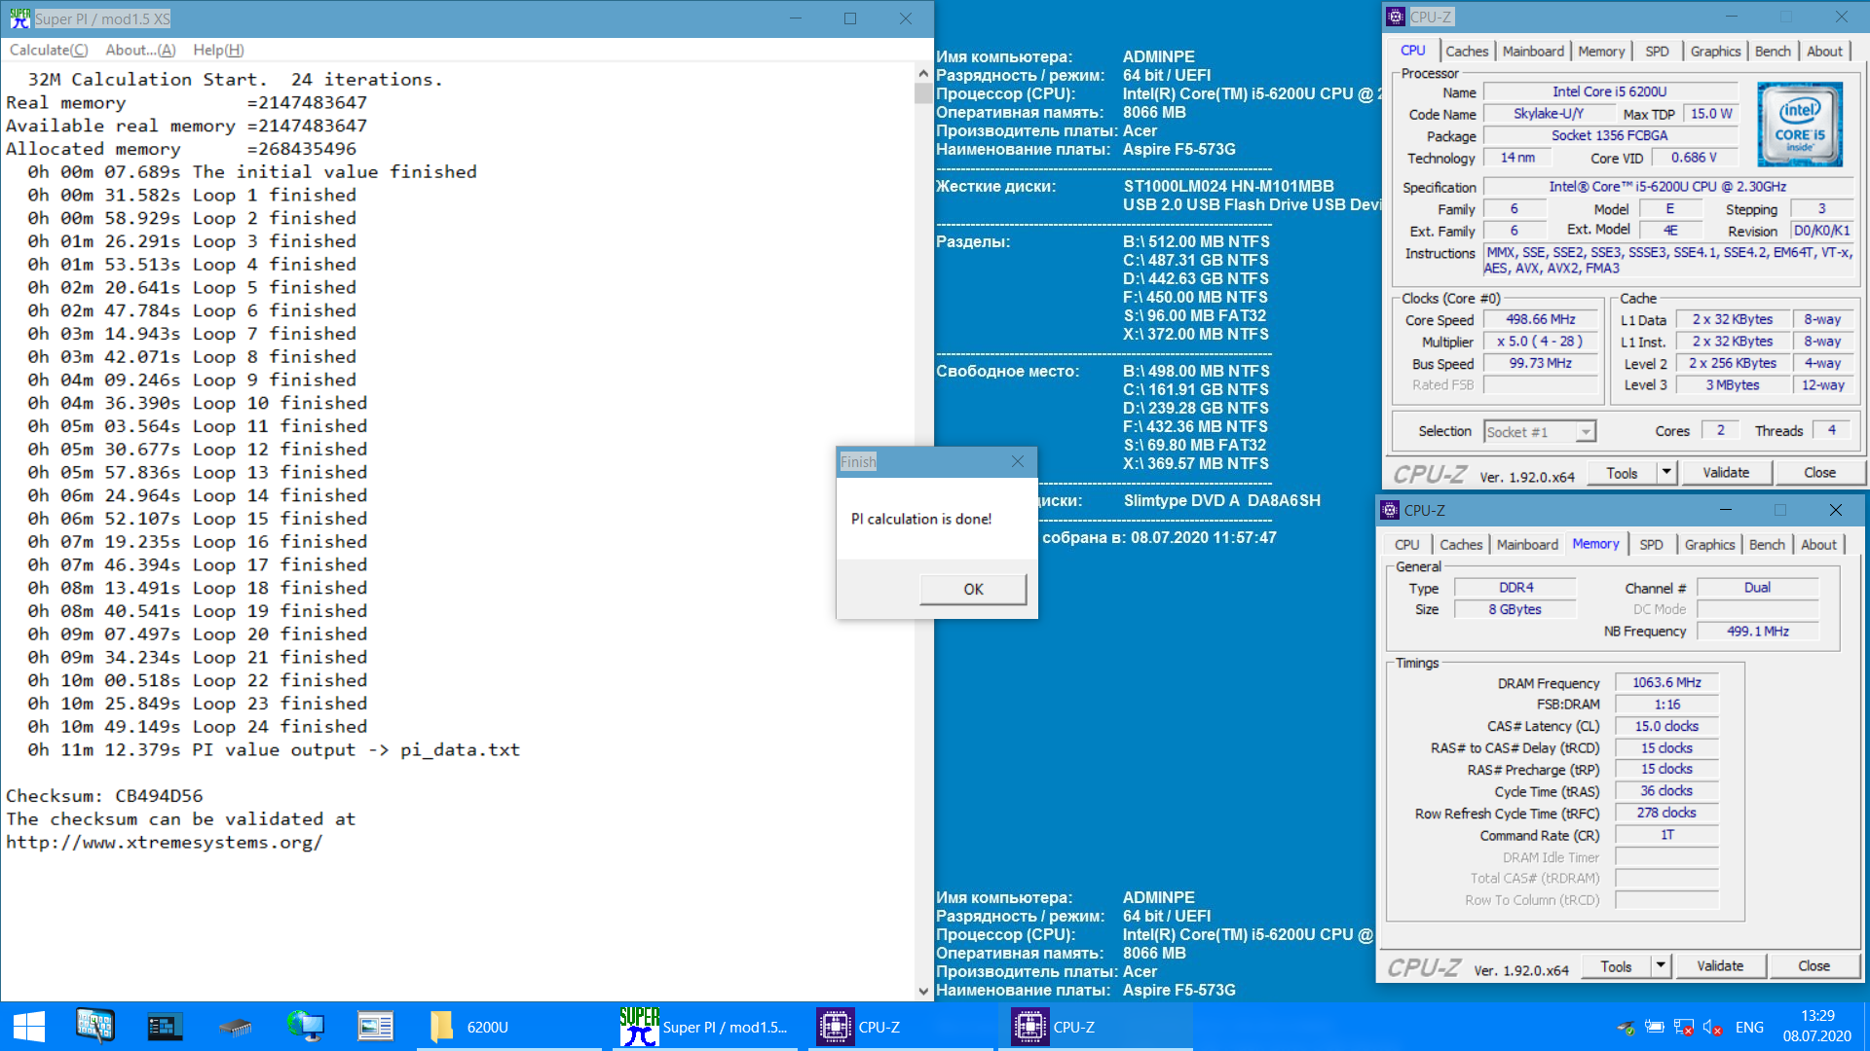The width and height of the screenshot is (1870, 1051).
Task: Click the xtremesystems.org URL text
Action: [x=164, y=843]
